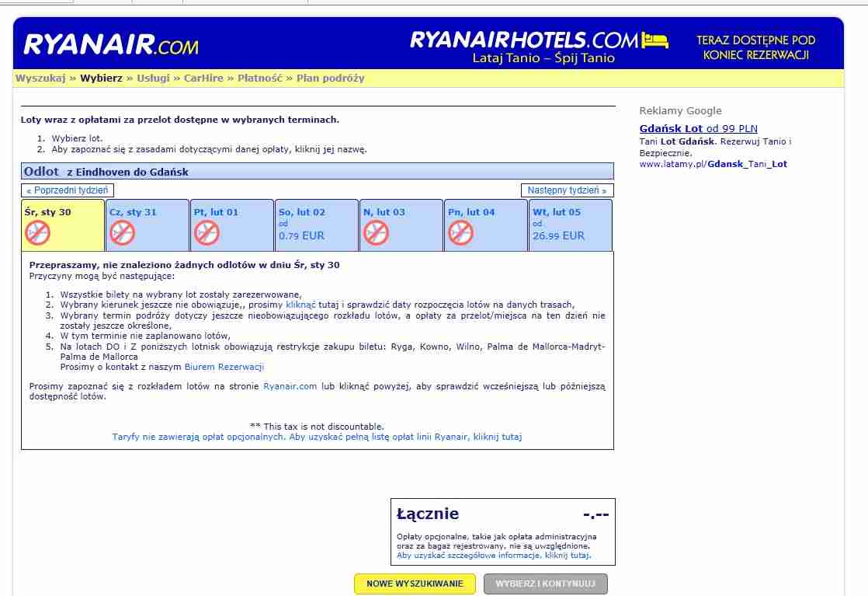Open the 'Gdańsk Lot od 99 PLN' ad
Image resolution: width=868 pixels, height=596 pixels.
tap(698, 128)
